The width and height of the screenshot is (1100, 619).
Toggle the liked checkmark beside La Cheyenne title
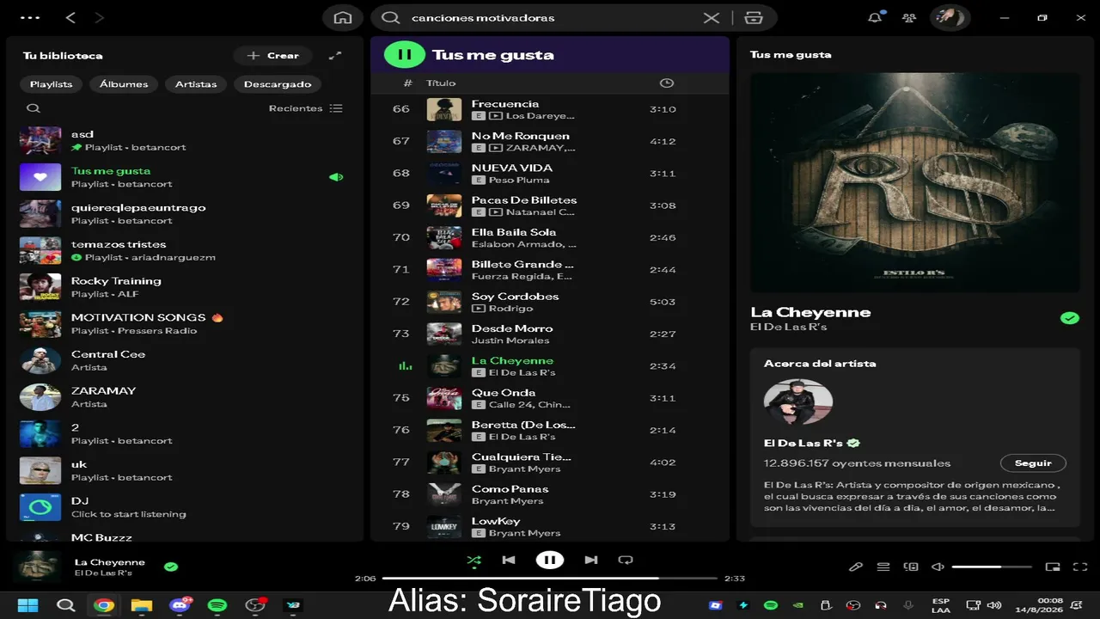point(1069,318)
